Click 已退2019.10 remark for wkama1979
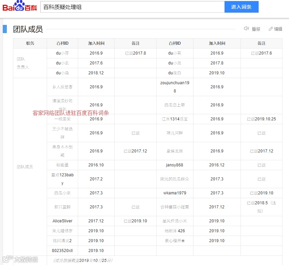 tap(261, 193)
